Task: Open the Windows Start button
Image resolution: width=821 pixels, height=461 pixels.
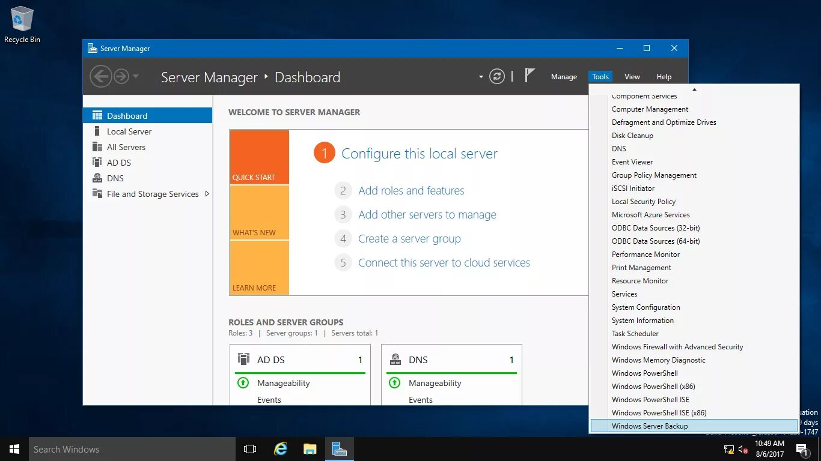Action: [14, 449]
